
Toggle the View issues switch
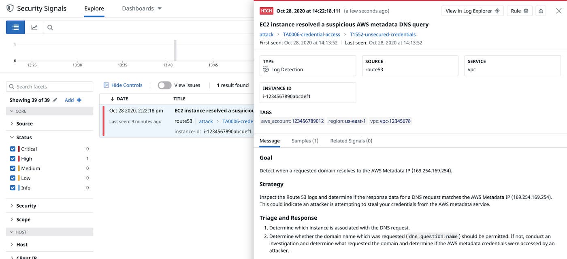tap(164, 85)
